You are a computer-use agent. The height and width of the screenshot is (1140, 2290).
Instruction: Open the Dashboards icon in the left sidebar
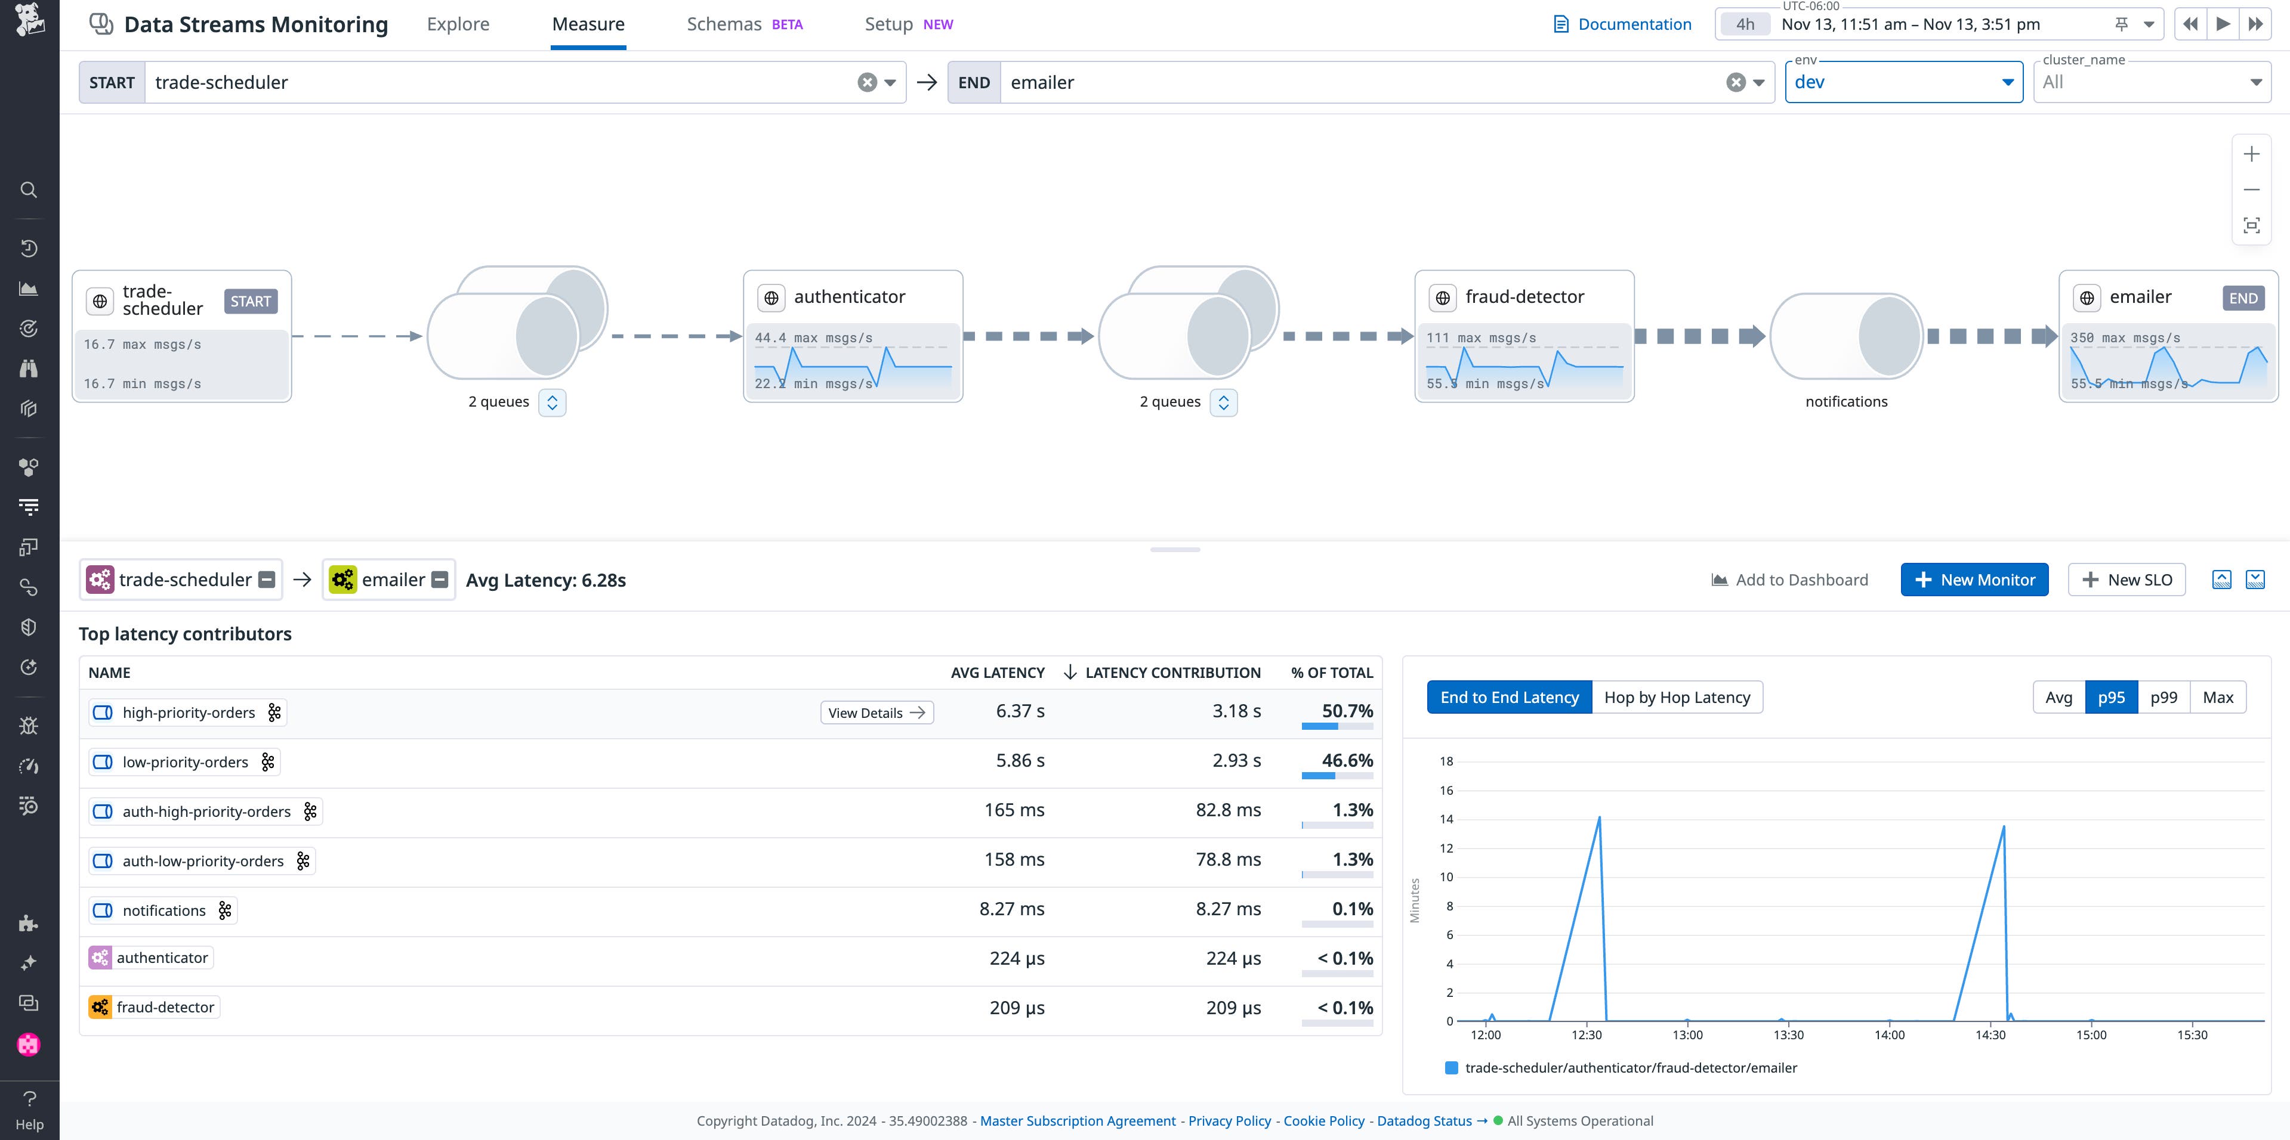[29, 288]
